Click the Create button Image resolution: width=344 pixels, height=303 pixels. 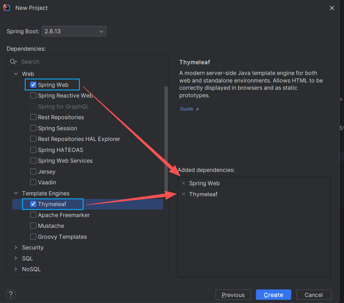click(x=273, y=295)
